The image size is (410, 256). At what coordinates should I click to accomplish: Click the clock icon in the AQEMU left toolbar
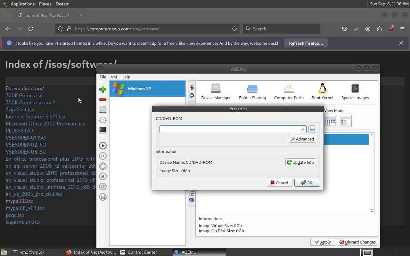pyautogui.click(x=103, y=120)
